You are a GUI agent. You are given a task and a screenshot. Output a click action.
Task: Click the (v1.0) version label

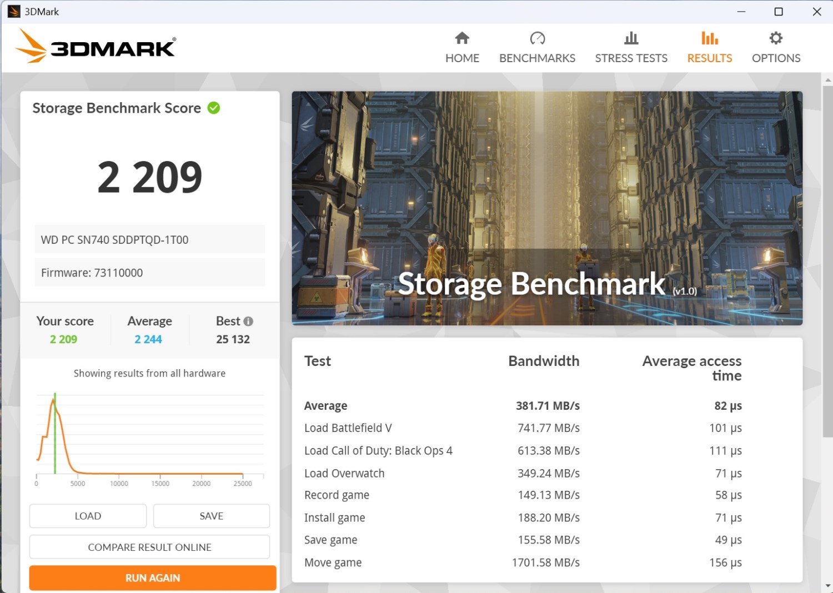click(x=685, y=291)
